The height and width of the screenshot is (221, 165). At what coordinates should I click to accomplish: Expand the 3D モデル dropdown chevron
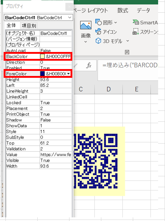coord(127,41)
